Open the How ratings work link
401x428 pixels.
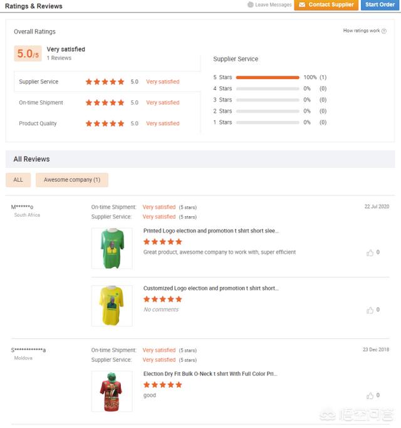(362, 31)
